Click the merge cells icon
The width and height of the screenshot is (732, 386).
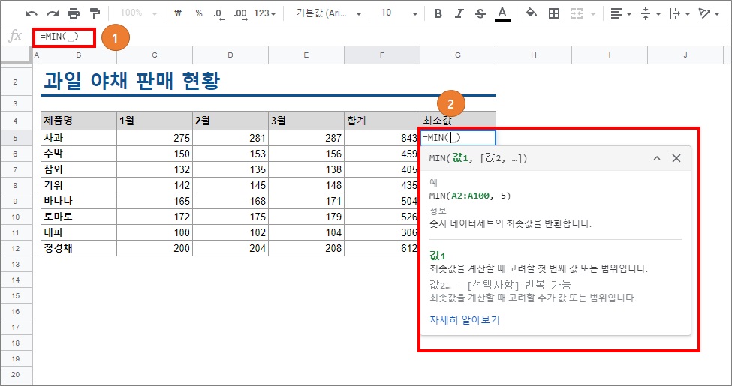click(577, 13)
